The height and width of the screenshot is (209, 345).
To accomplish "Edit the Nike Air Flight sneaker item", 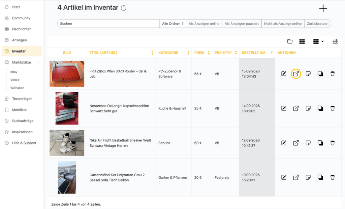I will 284,143.
